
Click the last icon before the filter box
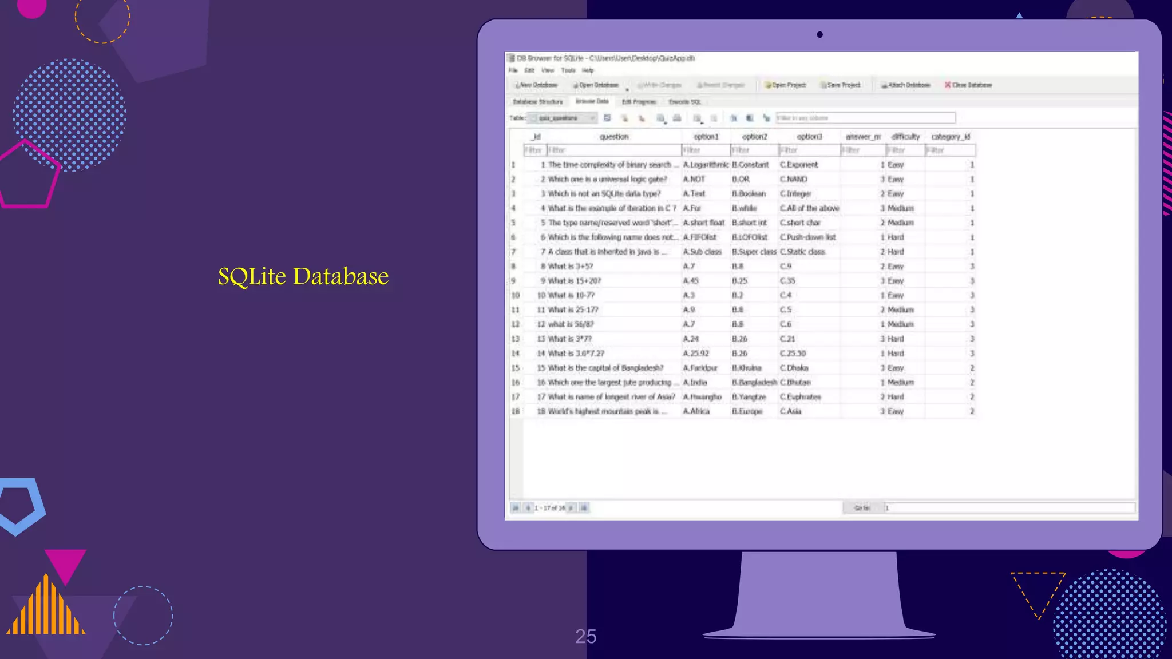click(766, 118)
